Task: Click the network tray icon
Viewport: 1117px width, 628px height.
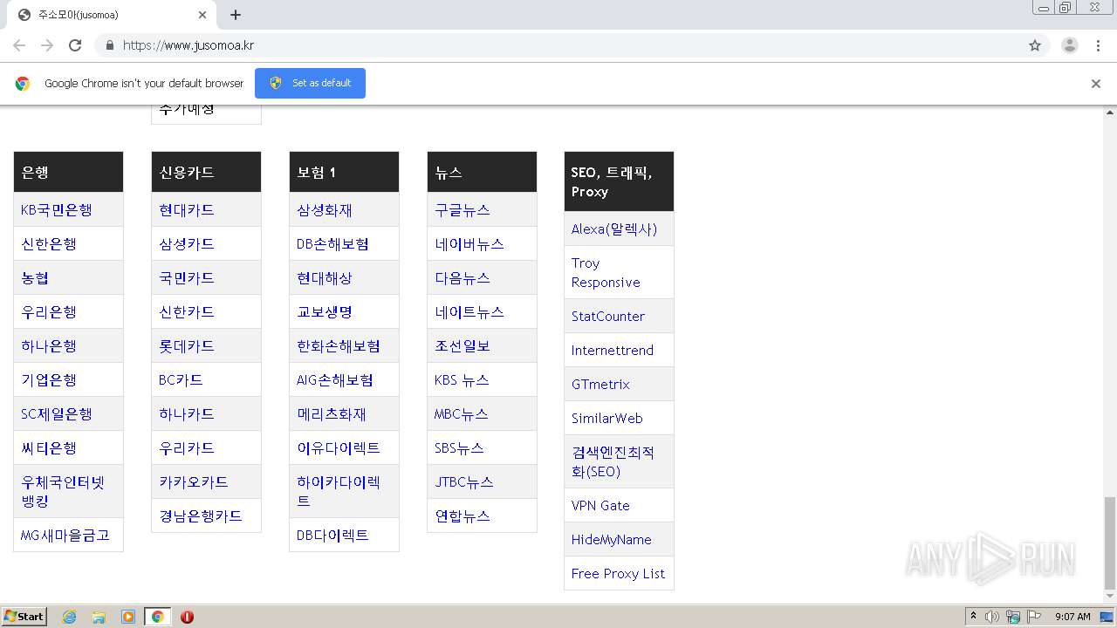Action: pyautogui.click(x=1013, y=617)
